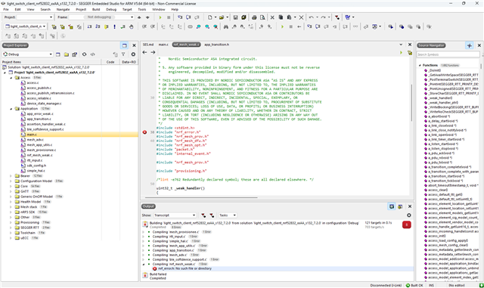Image resolution: width=484 pixels, height=288 pixels.
Task: Open the File menu
Action: 6,10
